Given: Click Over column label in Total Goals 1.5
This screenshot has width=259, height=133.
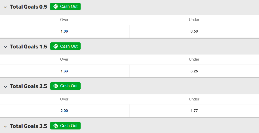Looking at the screenshot, I should (x=64, y=59).
